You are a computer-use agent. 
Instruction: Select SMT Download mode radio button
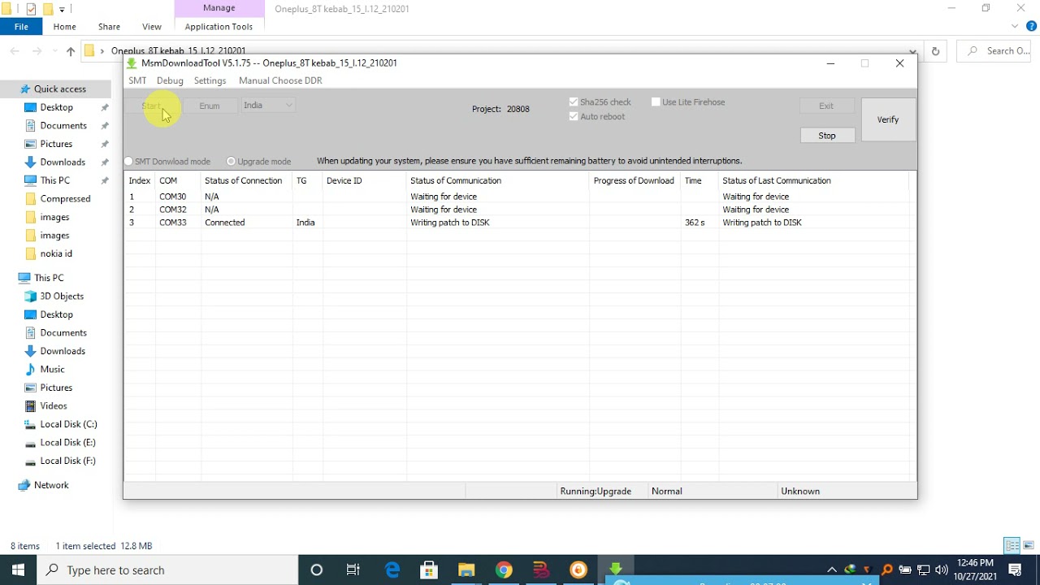pyautogui.click(x=129, y=162)
